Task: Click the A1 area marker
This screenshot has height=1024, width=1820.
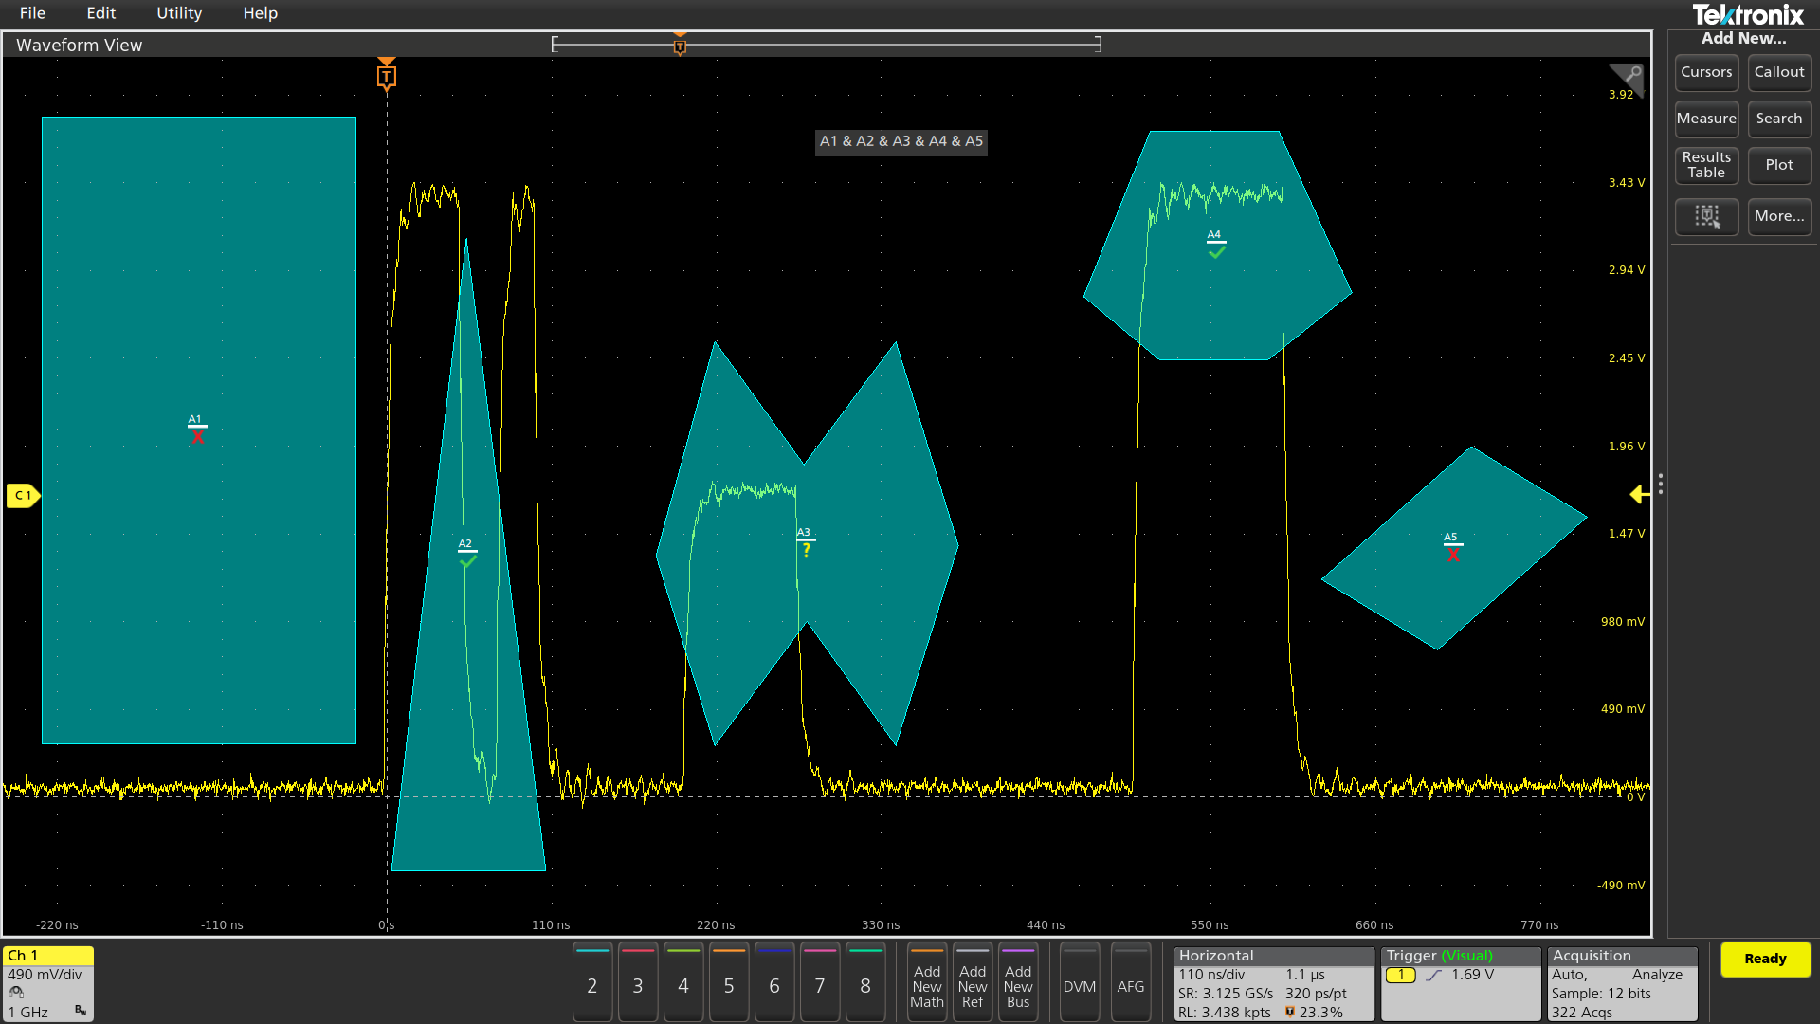Action: point(196,430)
